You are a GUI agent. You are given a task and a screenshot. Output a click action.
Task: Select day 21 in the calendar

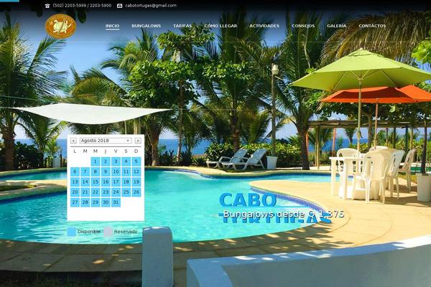[x=85, y=192]
